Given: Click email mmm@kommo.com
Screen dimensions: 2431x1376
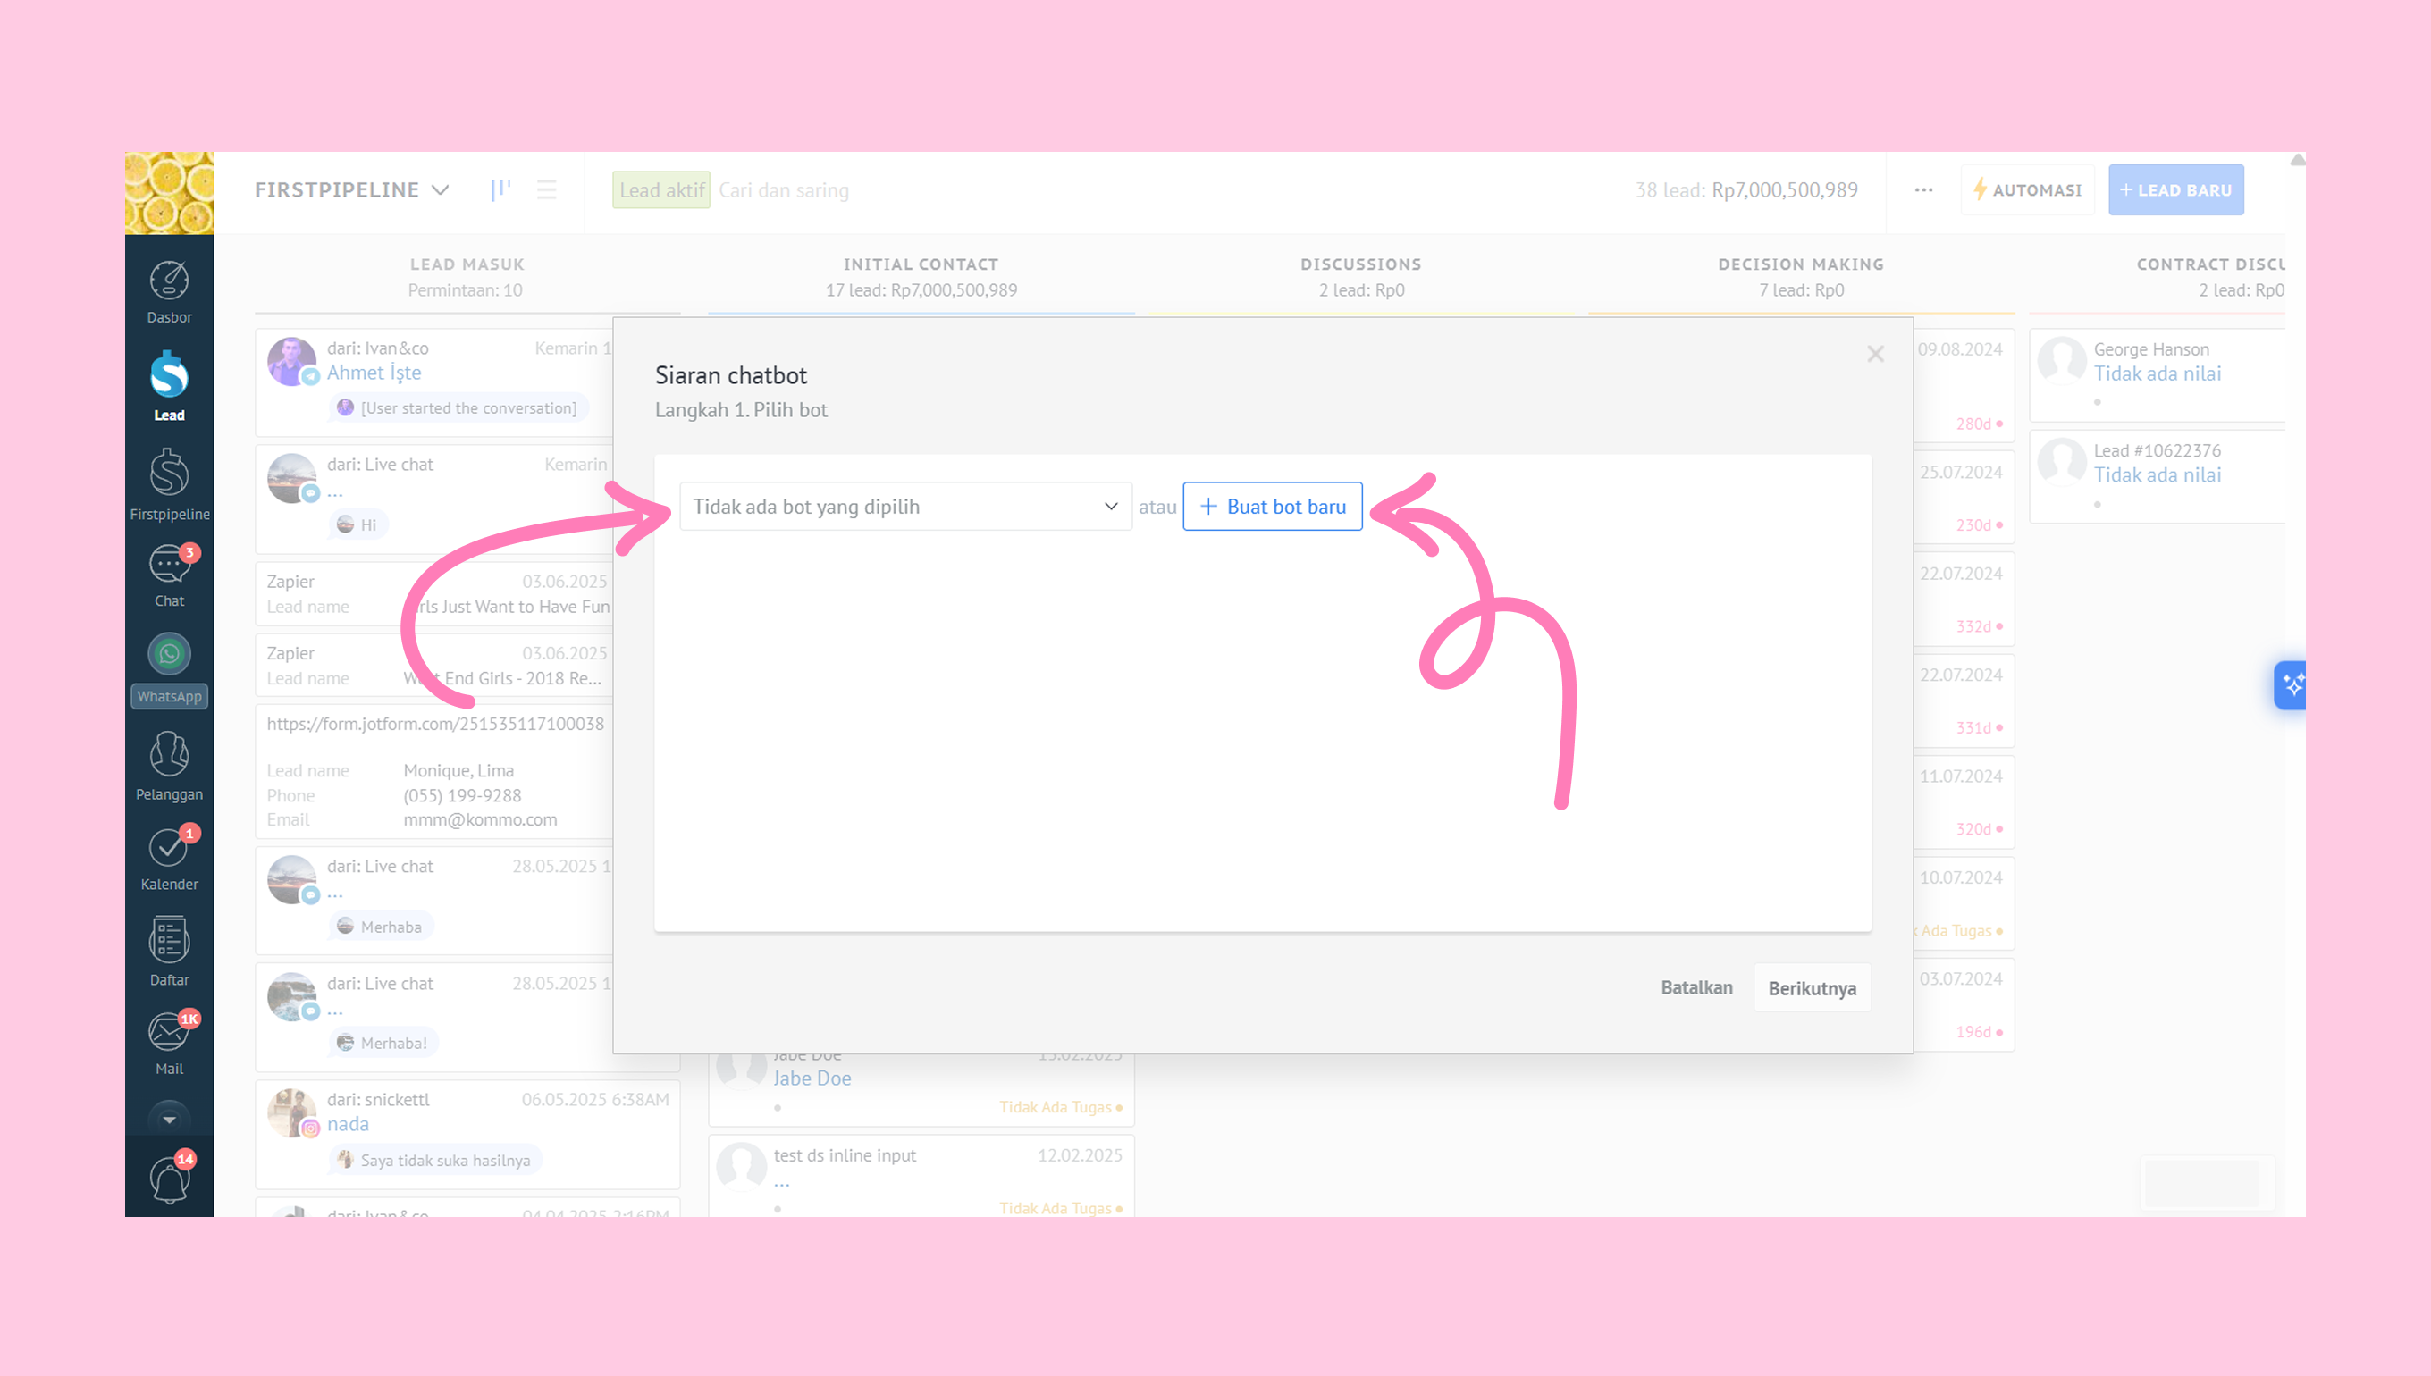Looking at the screenshot, I should (x=480, y=820).
